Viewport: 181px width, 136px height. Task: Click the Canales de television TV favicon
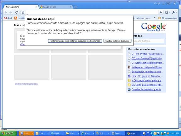click(129, 89)
